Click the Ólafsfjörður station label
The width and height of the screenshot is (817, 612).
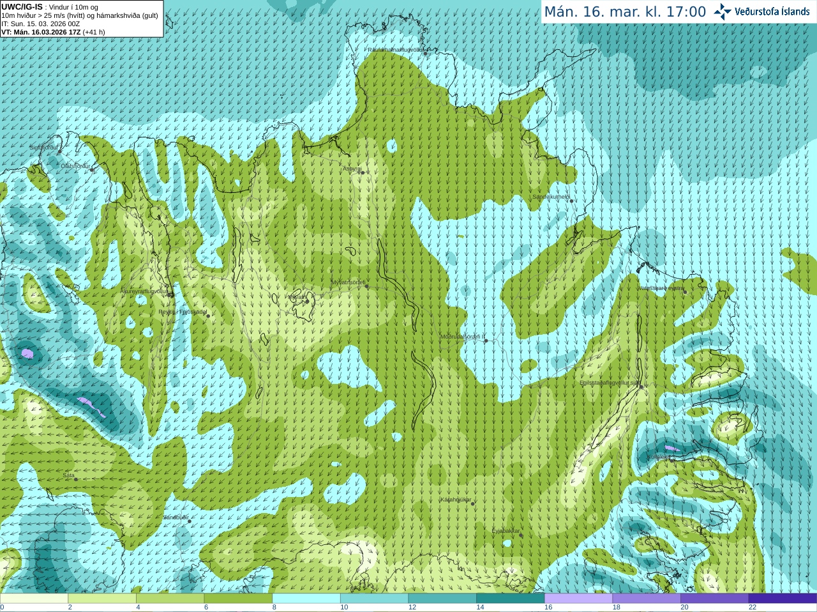pyautogui.click(x=75, y=166)
